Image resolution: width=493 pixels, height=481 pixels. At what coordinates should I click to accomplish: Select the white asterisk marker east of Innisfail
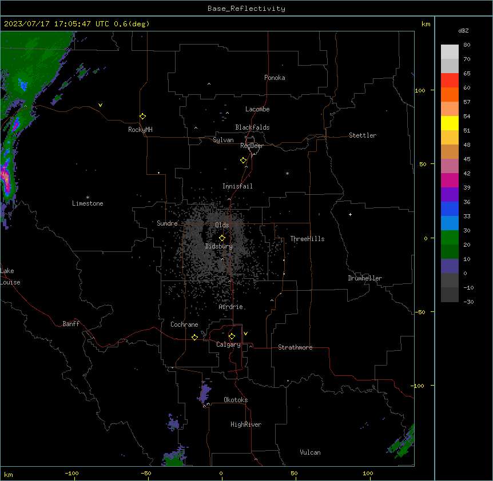(x=287, y=173)
